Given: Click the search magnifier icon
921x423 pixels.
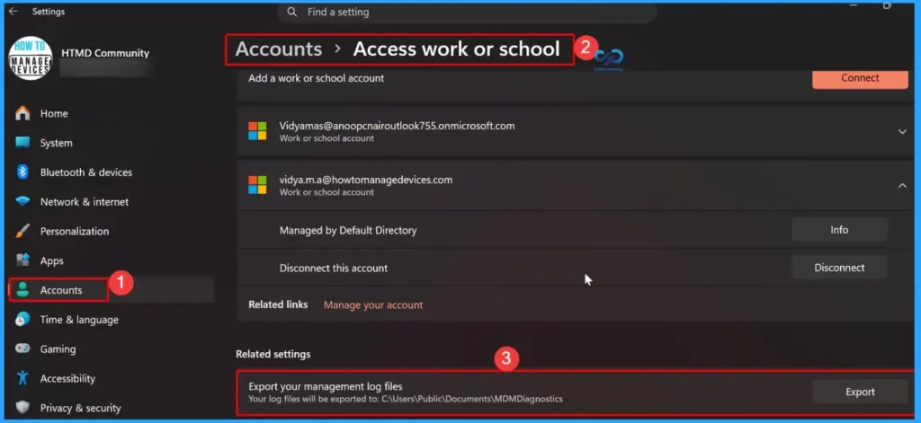Looking at the screenshot, I should (291, 12).
